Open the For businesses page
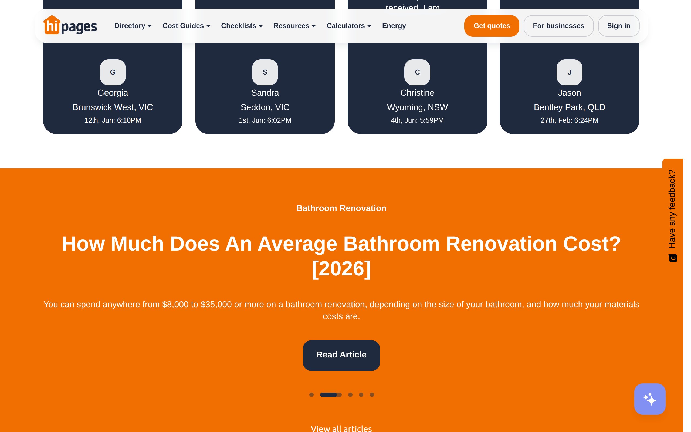The width and height of the screenshot is (691, 432). tap(558, 26)
